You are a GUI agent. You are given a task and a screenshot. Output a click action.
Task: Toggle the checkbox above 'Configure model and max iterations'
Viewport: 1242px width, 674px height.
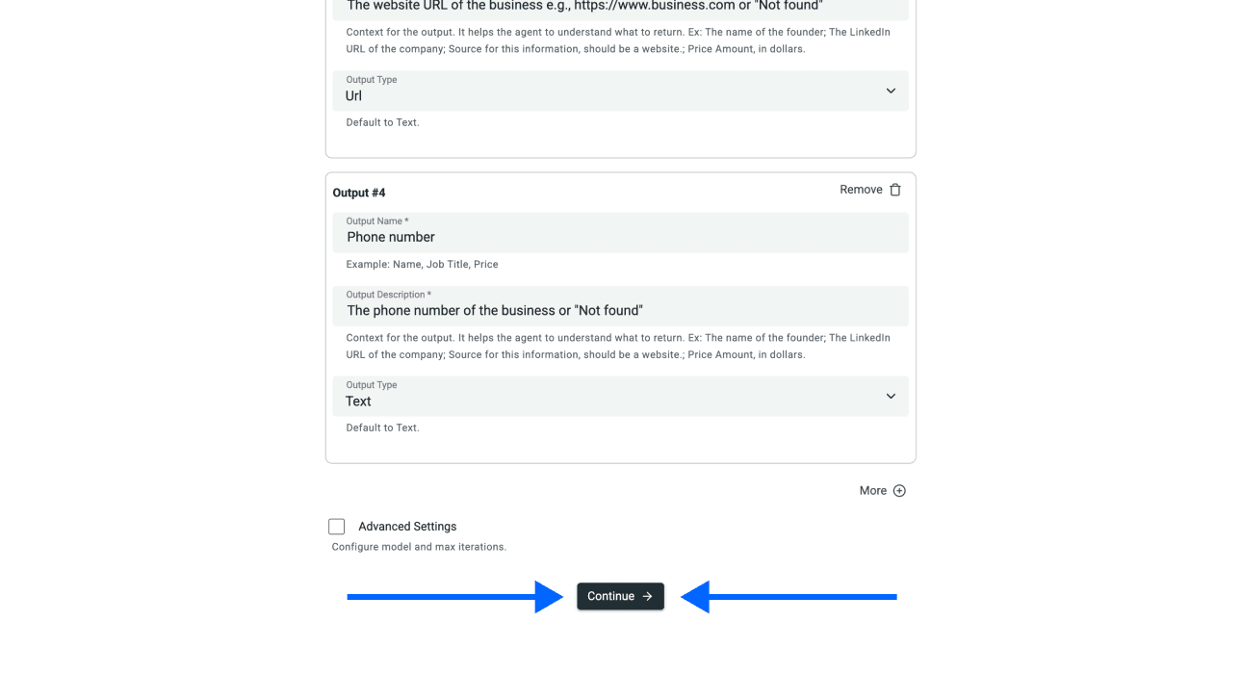[336, 526]
